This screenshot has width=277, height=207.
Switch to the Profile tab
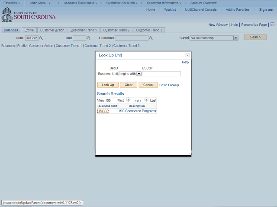point(29,30)
